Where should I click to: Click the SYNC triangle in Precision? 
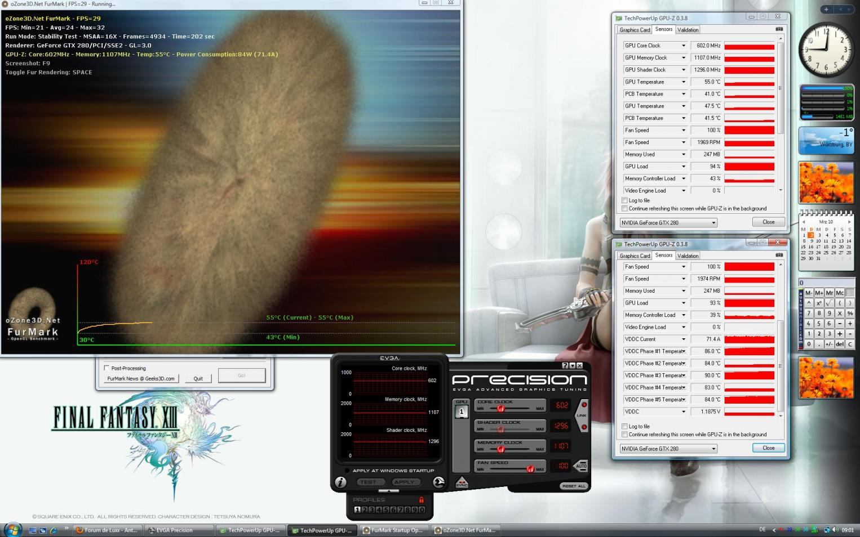click(x=462, y=482)
